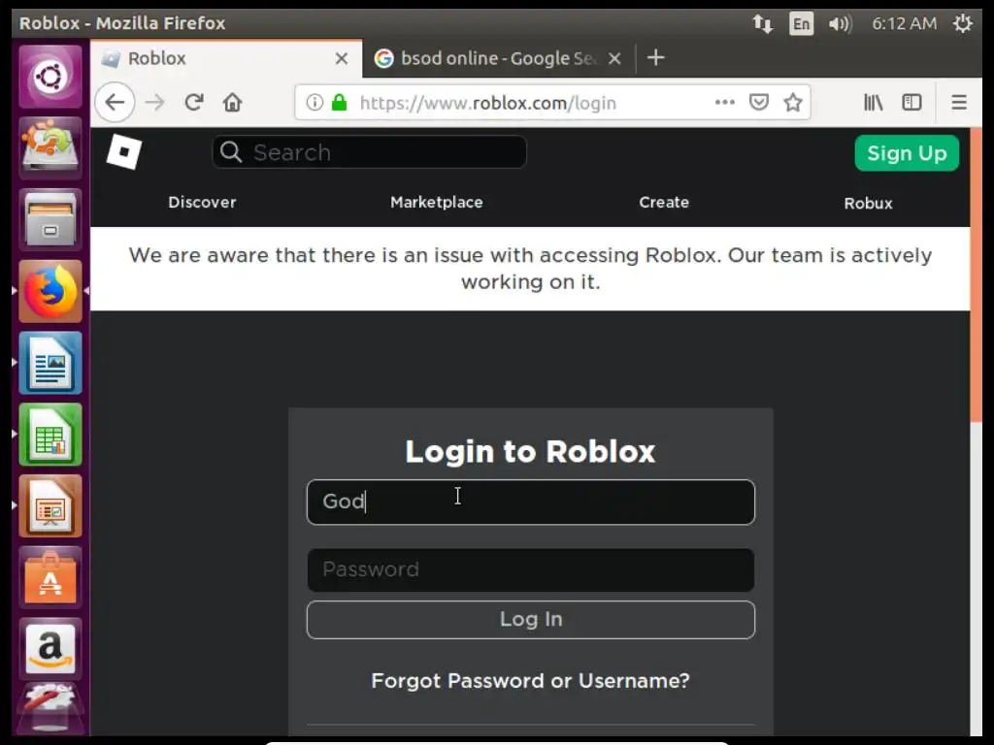The width and height of the screenshot is (994, 745).
Task: Open the network indicator in the top panel
Action: 763,23
